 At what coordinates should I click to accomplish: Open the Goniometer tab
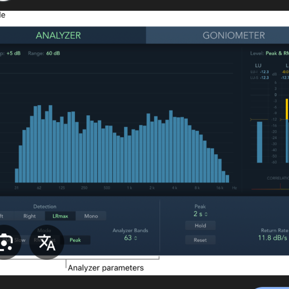click(x=233, y=36)
